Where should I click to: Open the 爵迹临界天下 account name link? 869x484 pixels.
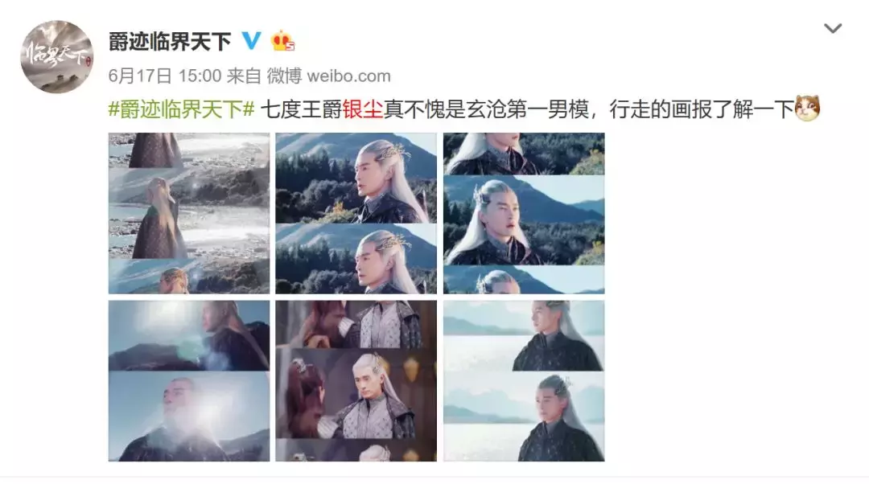[x=170, y=42]
